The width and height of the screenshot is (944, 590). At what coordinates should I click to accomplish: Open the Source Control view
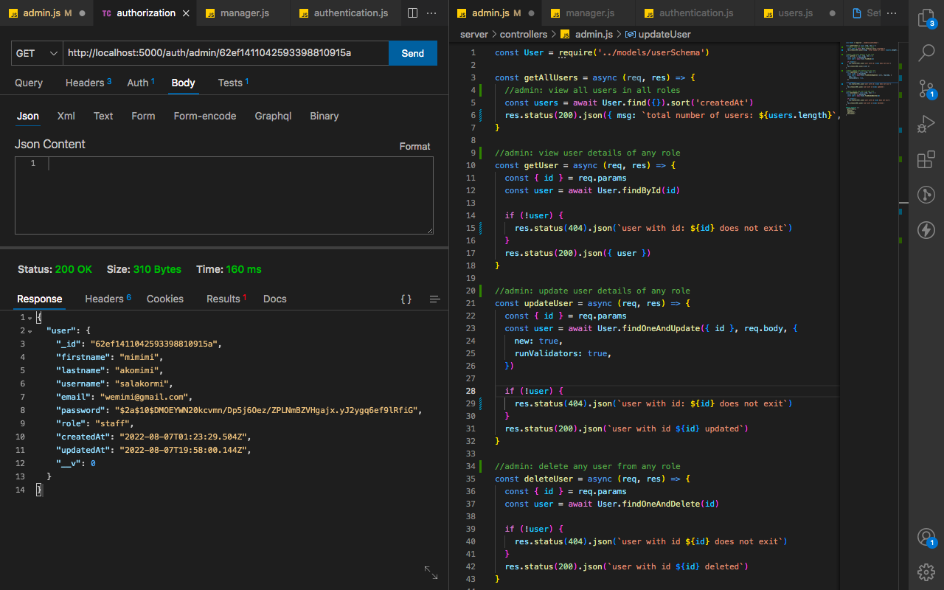(926, 89)
